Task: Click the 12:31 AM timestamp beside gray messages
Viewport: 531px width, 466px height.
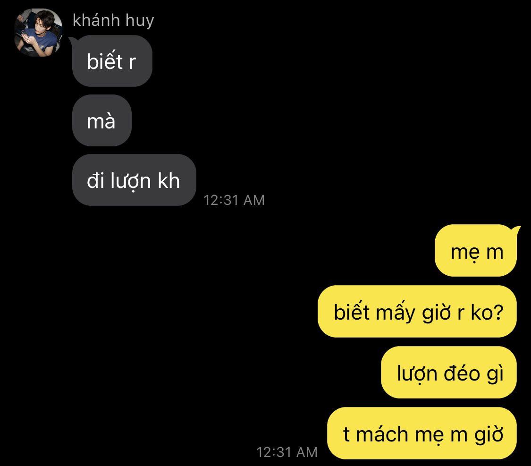Action: point(234,200)
